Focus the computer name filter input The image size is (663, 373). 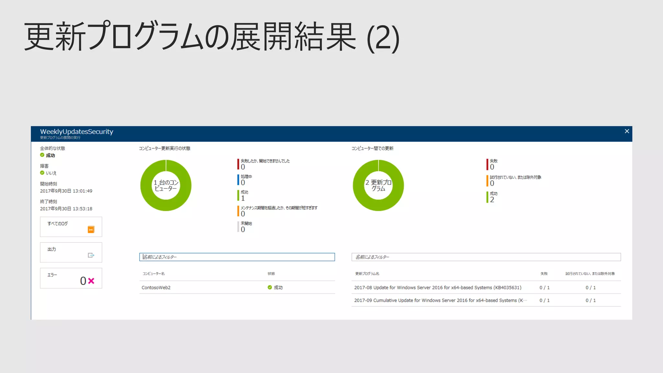pyautogui.click(x=237, y=257)
